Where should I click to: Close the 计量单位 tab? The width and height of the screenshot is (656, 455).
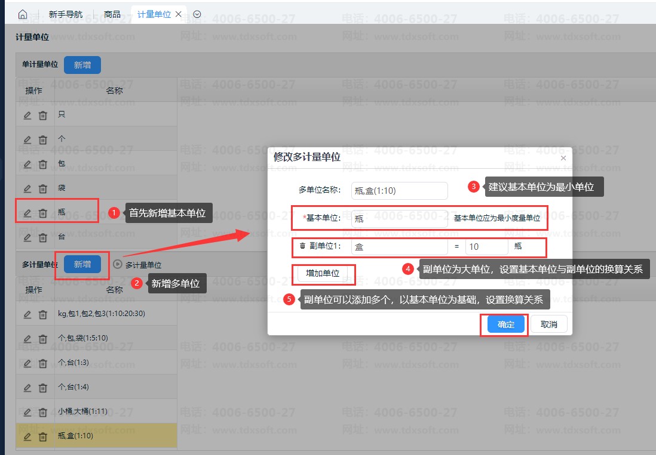tap(179, 14)
